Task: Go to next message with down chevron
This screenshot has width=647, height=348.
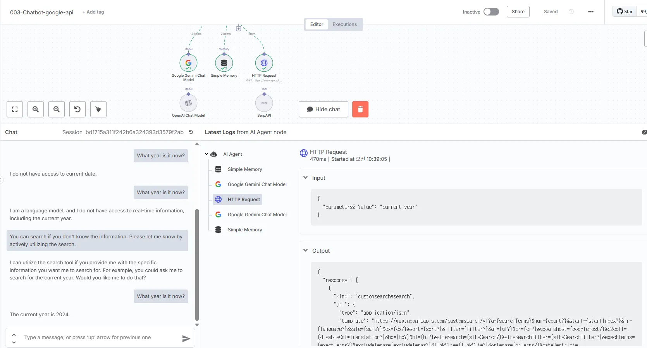Action: 14,342
